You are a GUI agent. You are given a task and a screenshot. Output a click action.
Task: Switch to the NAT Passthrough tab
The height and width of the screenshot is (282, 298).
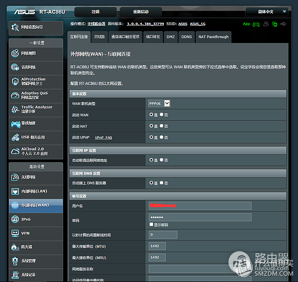tap(214, 37)
